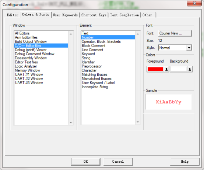Choose 'Matching Braces' element

point(108,75)
